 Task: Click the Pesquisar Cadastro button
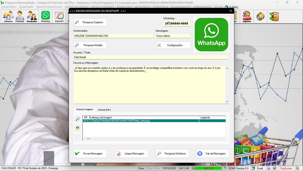coord(90,22)
